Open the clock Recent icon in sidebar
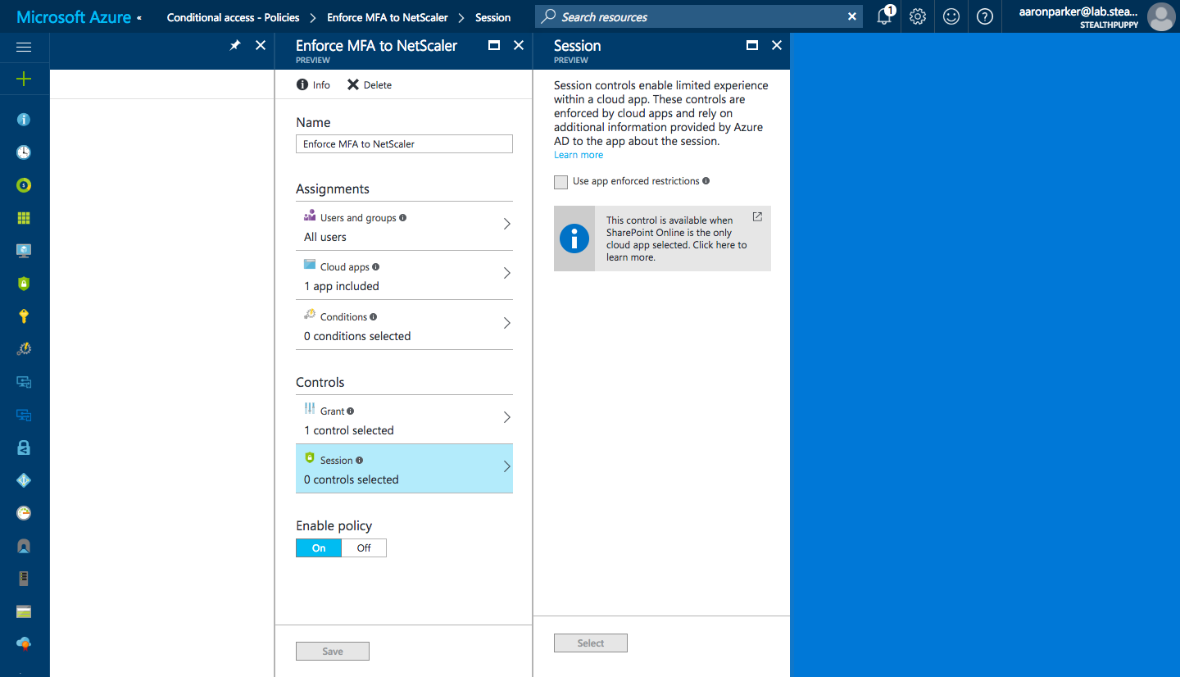 [x=24, y=152]
